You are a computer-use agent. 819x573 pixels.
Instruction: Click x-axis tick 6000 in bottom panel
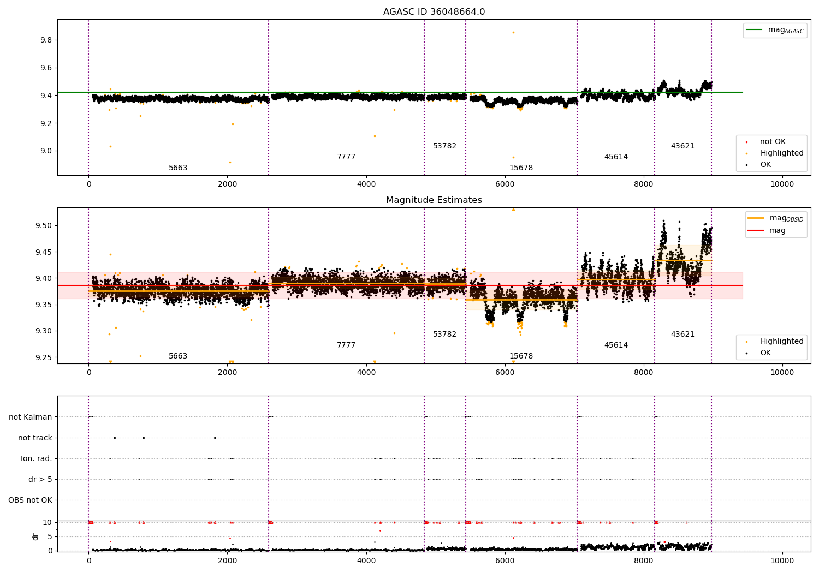[x=505, y=561]
